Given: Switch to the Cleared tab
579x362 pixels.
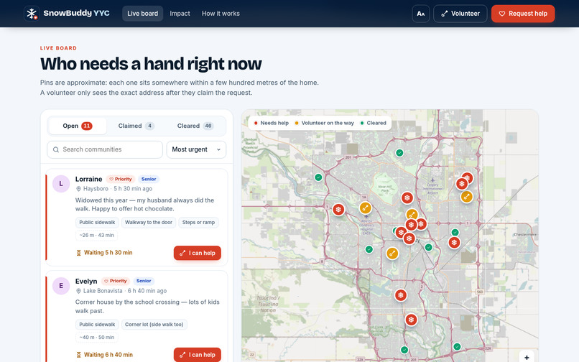Looking at the screenshot, I should pos(195,126).
